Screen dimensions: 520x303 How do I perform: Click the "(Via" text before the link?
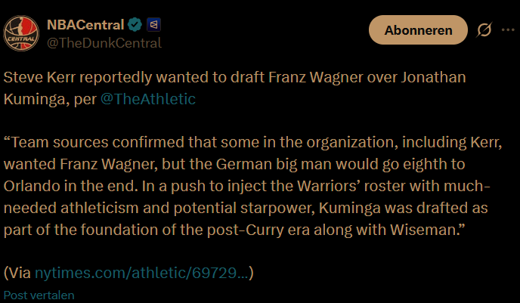coord(17,273)
